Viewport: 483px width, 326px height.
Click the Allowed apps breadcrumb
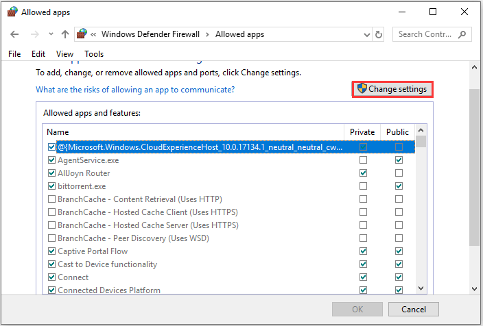tap(239, 34)
